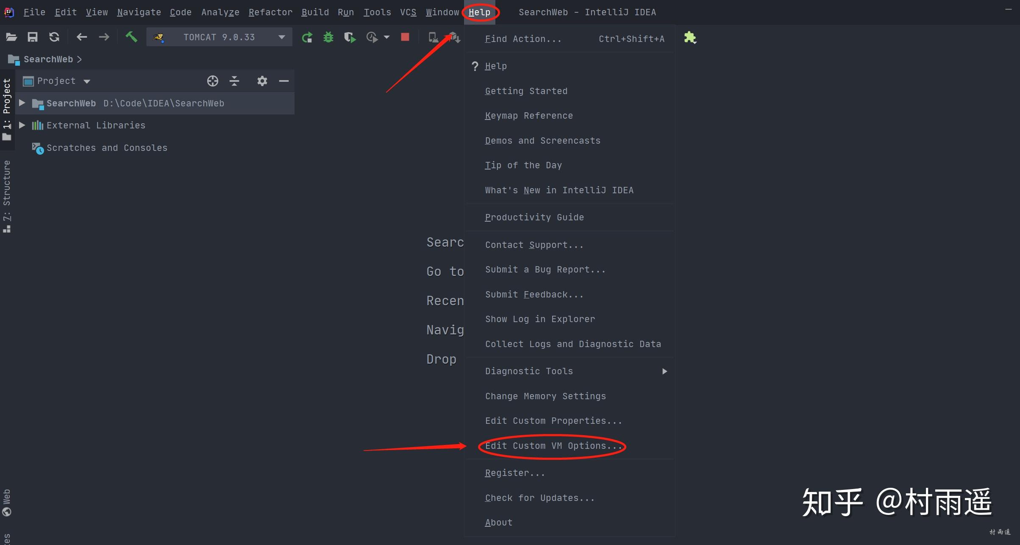
Task: Hide the Project tool window
Action: pyautogui.click(x=283, y=81)
